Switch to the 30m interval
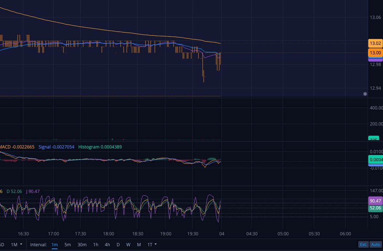The width and height of the screenshot is (383, 251). click(82, 245)
